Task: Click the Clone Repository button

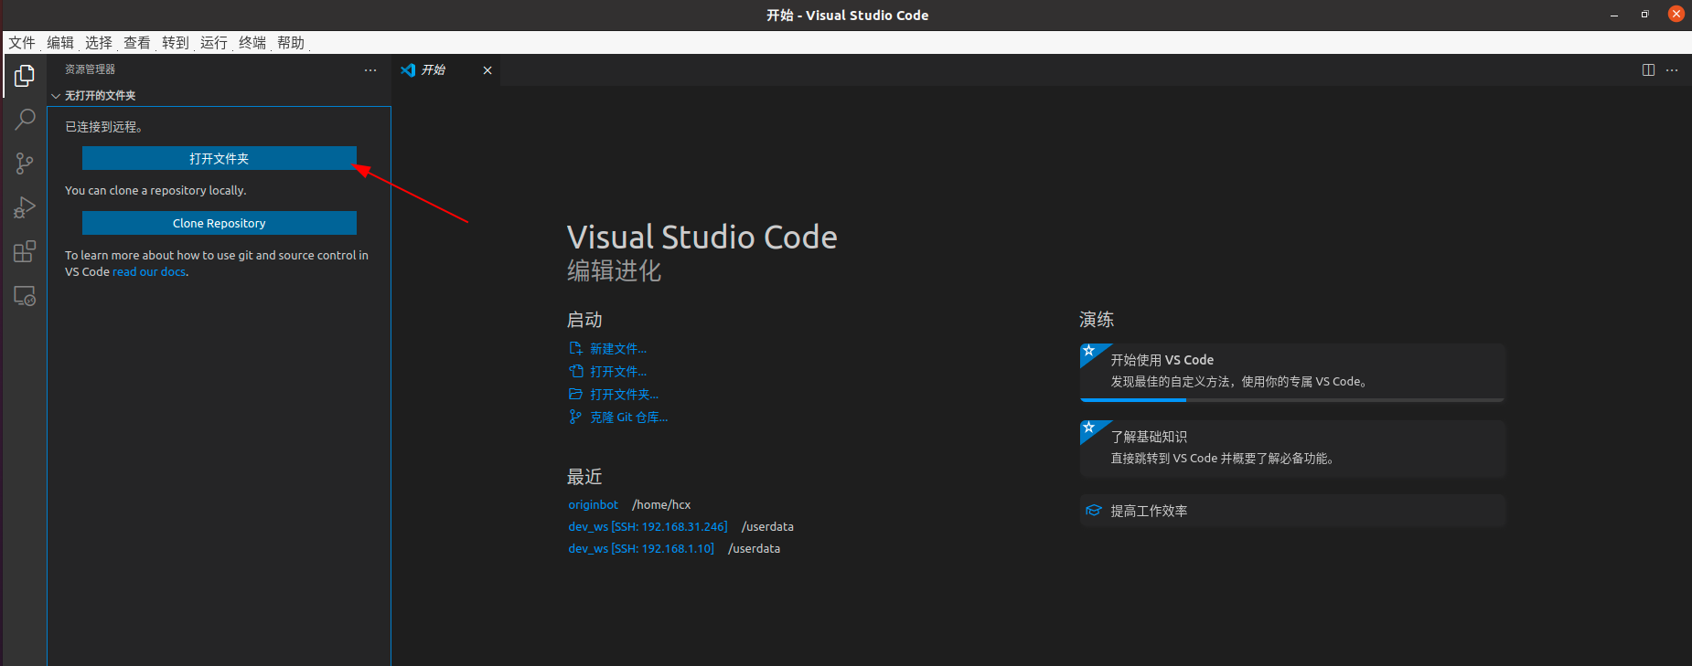Action: 219,224
